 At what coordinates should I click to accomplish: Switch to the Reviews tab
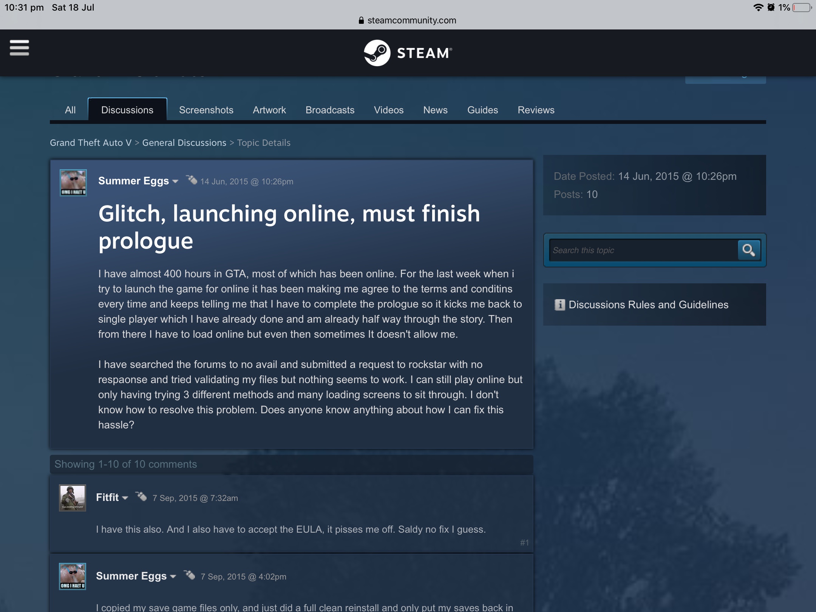(x=536, y=110)
